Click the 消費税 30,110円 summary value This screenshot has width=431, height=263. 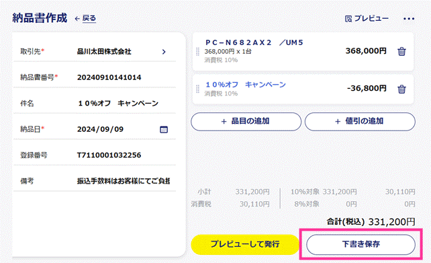pos(254,204)
